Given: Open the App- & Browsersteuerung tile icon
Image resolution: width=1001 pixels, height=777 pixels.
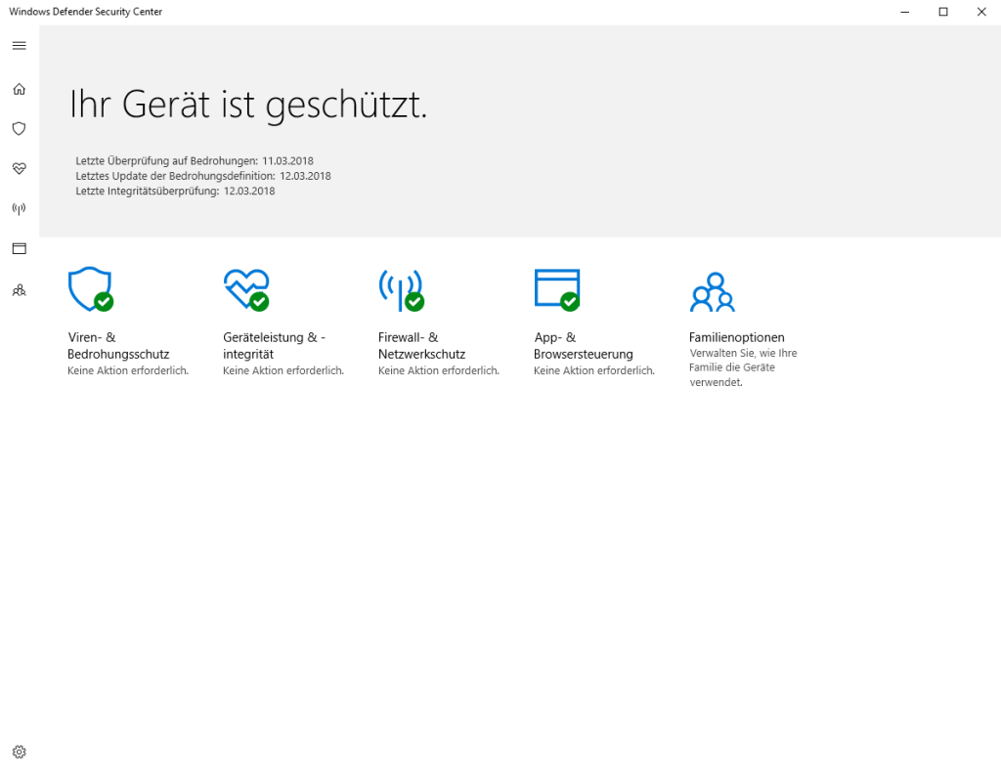Looking at the screenshot, I should [556, 289].
